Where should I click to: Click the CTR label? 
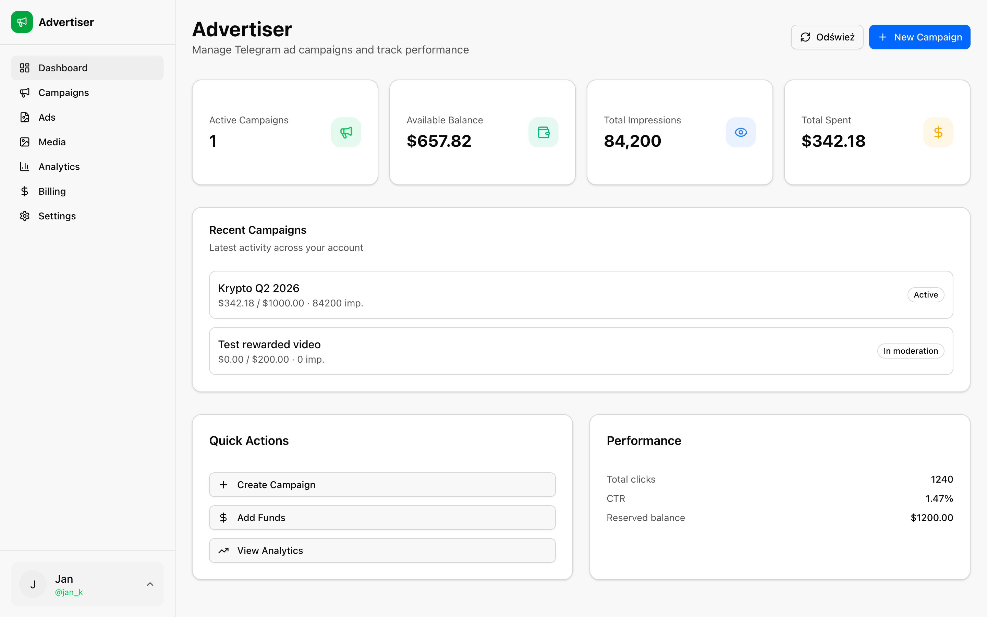pyautogui.click(x=616, y=499)
